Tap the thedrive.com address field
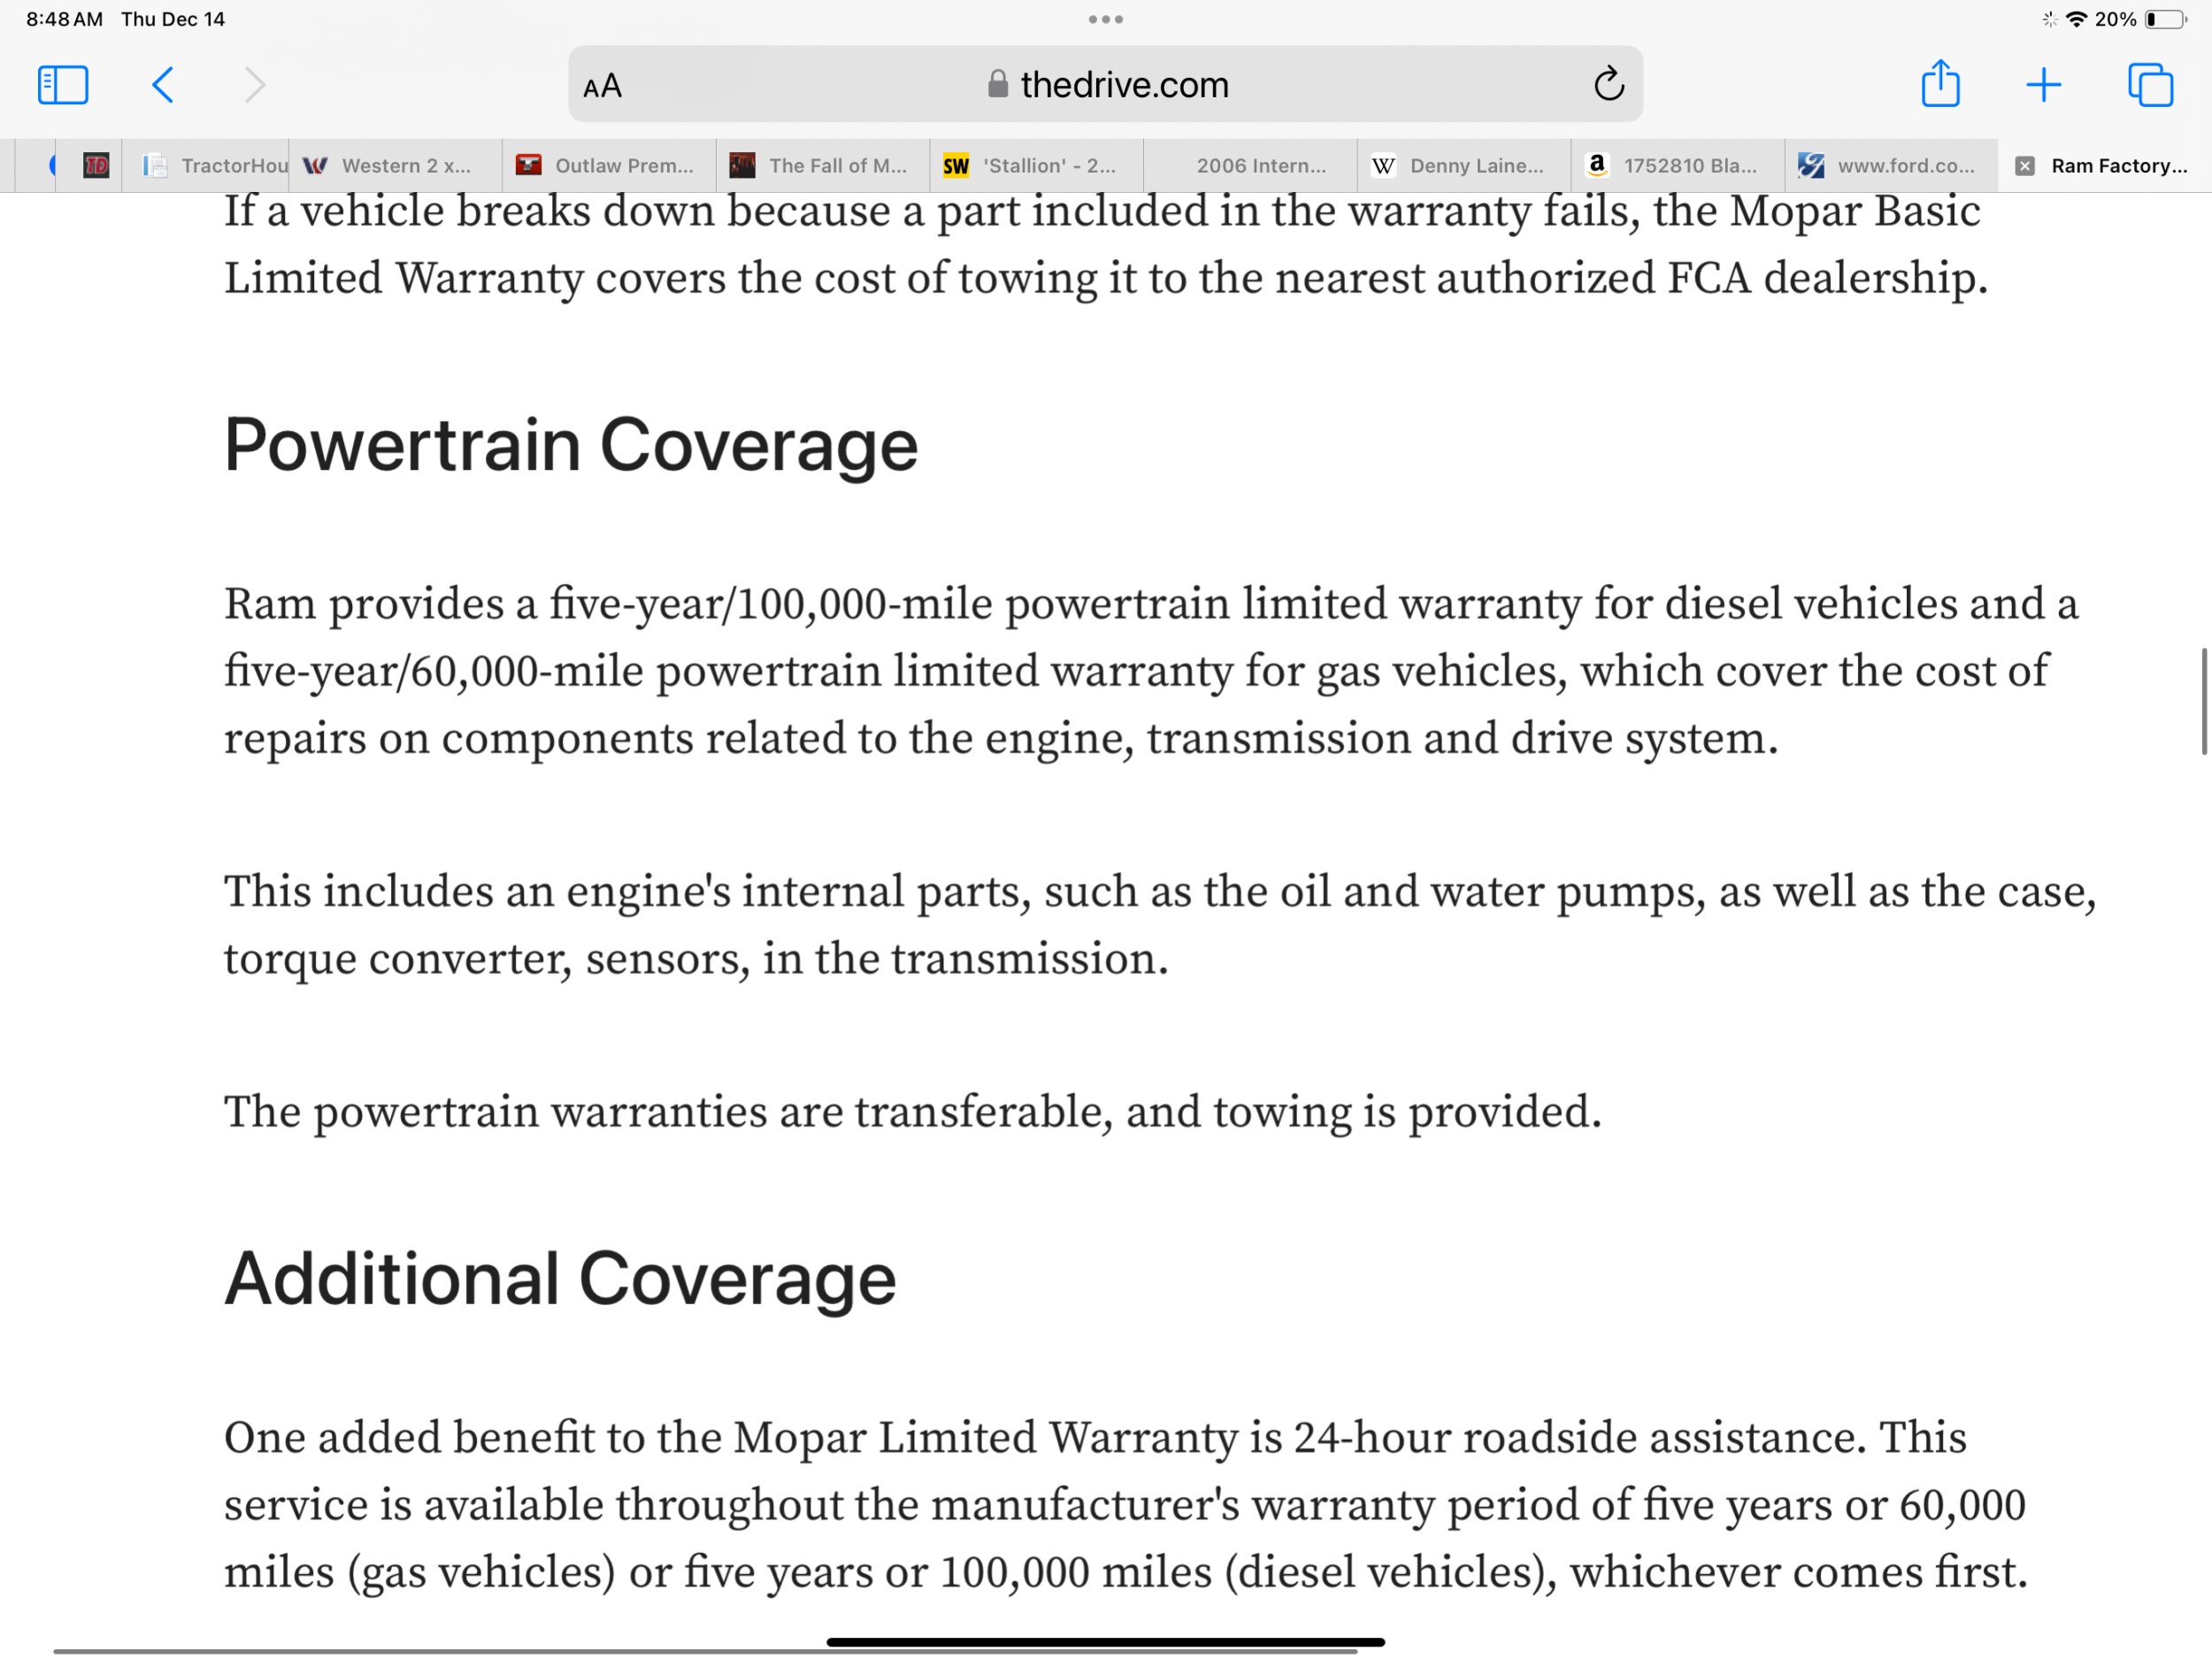This screenshot has width=2212, height=1659. point(1105,85)
